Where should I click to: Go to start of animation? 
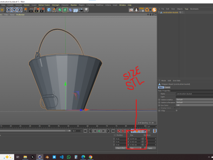(x=85, y=131)
